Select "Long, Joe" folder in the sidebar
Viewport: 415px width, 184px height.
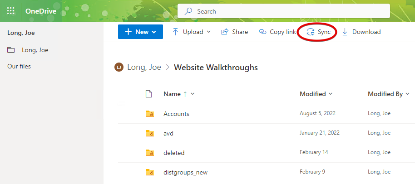(35, 50)
